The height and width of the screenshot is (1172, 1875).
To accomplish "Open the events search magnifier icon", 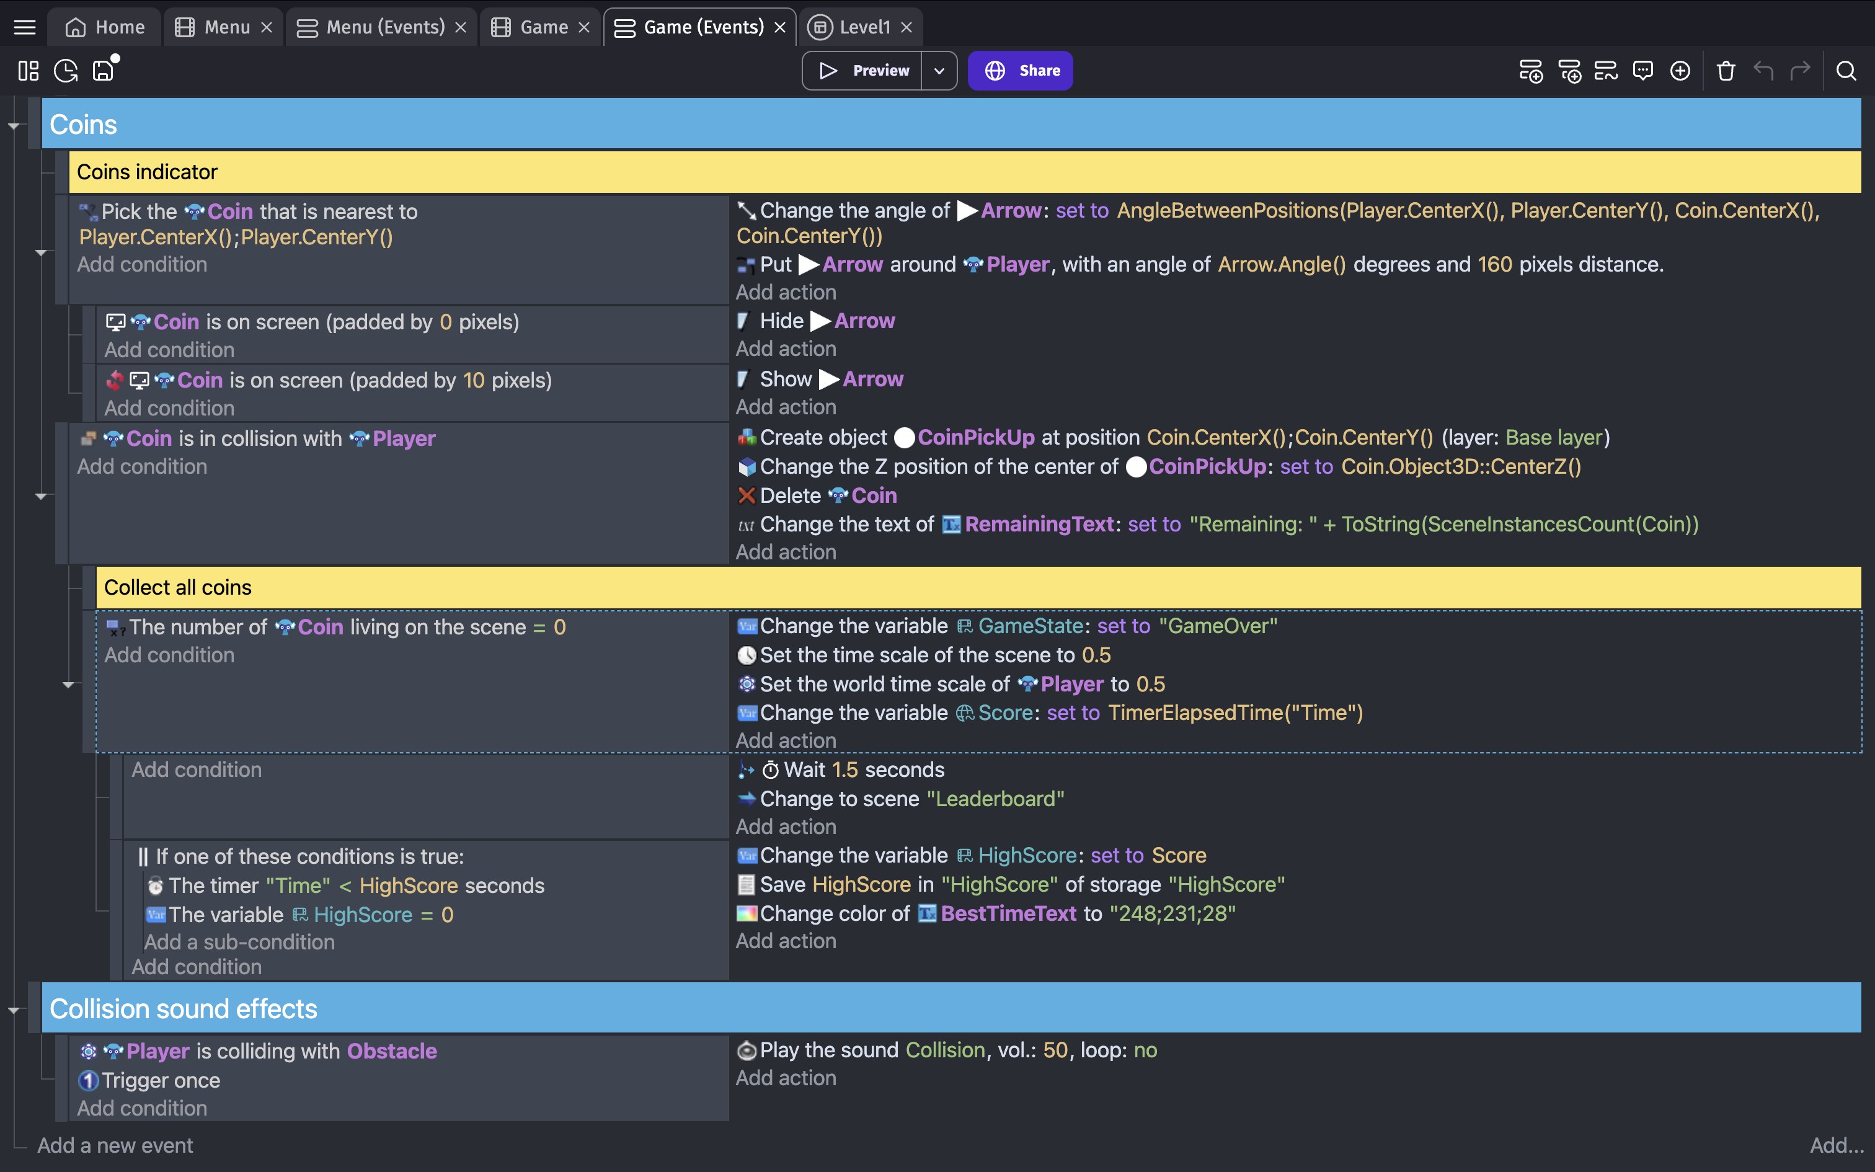I will (1846, 71).
